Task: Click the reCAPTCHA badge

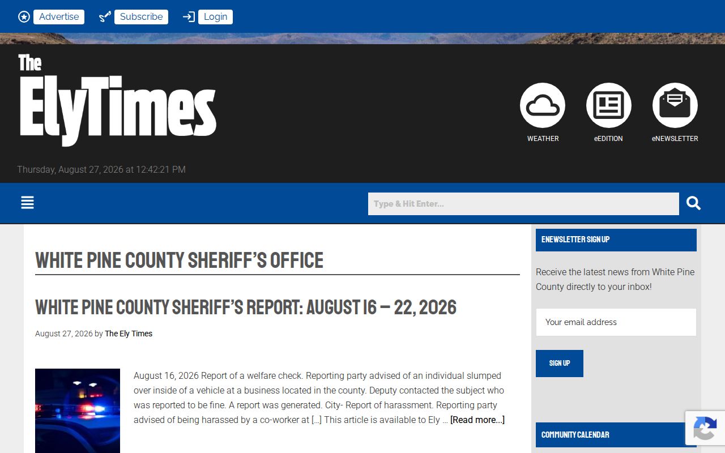Action: 705,428
